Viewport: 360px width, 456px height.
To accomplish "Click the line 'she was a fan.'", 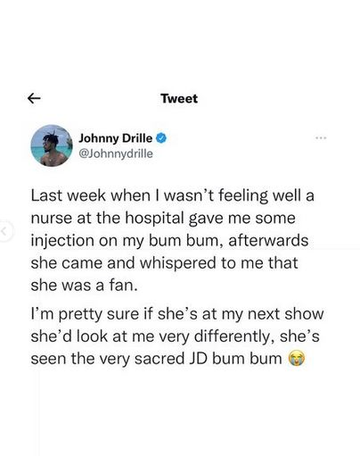I will (85, 286).
